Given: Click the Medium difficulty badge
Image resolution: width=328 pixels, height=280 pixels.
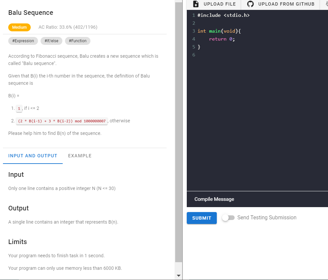Looking at the screenshot, I should pos(19,27).
